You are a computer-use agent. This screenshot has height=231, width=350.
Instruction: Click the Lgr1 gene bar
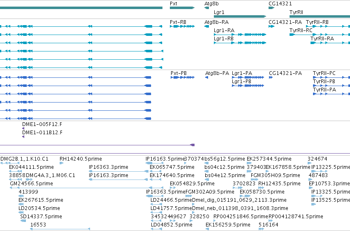pos(240,16)
